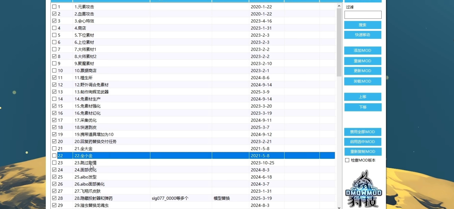Enable the 4.商店 mod checkbox
Viewport: 454px width, 209px height.
[54, 28]
